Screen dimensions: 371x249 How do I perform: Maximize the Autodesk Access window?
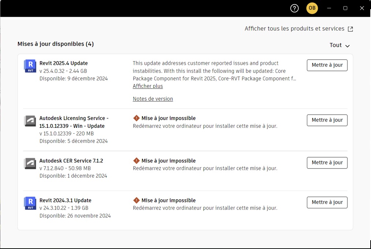pos(345,8)
